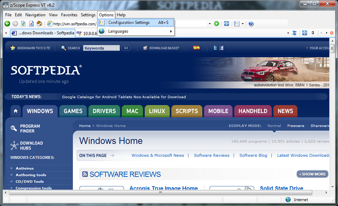Open the DRIVERS section tab
This screenshot has width=338, height=206.
(x=104, y=111)
